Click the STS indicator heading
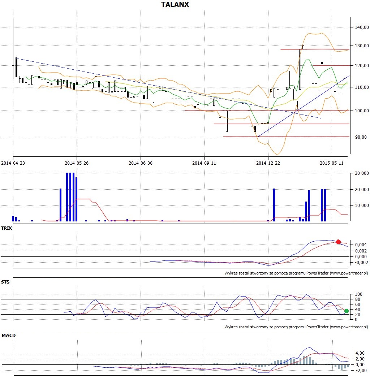Screen dimensions: 370x376 5,282
